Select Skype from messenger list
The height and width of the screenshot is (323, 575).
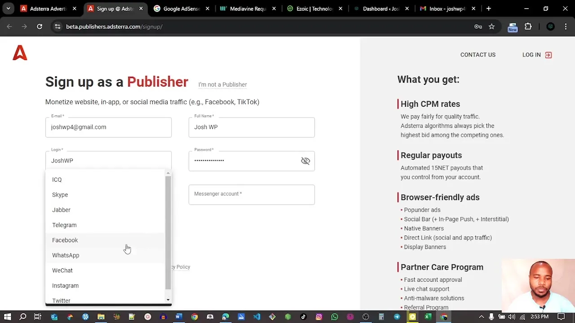click(106, 195)
